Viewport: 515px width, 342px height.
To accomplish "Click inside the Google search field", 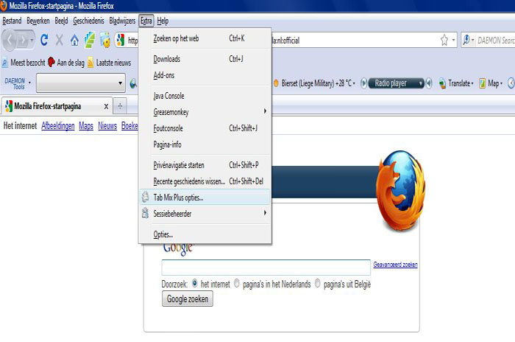I will point(266,268).
